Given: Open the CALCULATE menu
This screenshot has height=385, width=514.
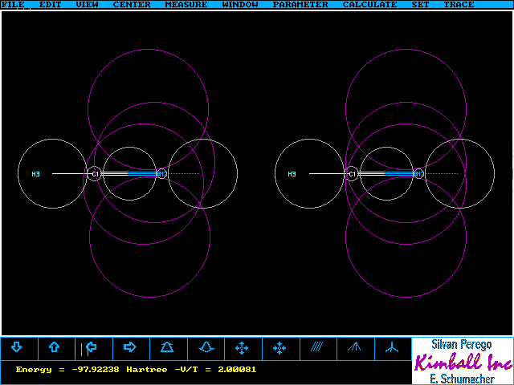Looking at the screenshot, I should tap(369, 5).
